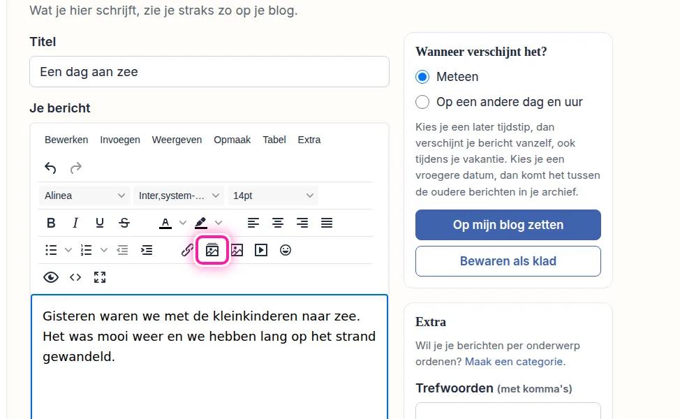Viewport: 680px width, 419px height.
Task: View the HTML source code
Action: (x=75, y=278)
